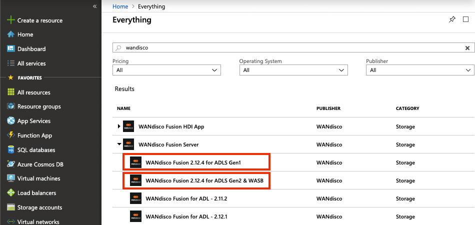This screenshot has height=225, width=475.
Task: Open Virtual machines from sidebar
Action: point(39,178)
